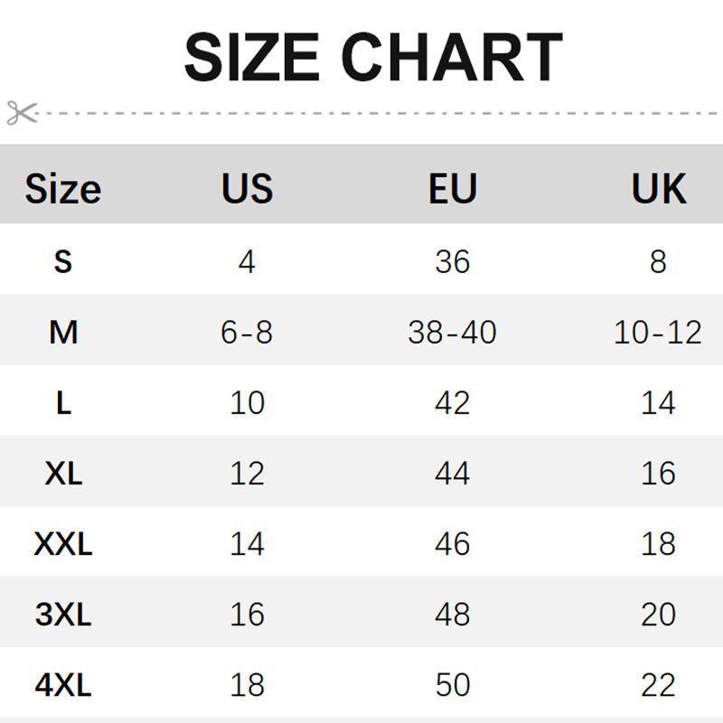Click EU value 50 for size 4XL
723x723 pixels.
pos(452,685)
